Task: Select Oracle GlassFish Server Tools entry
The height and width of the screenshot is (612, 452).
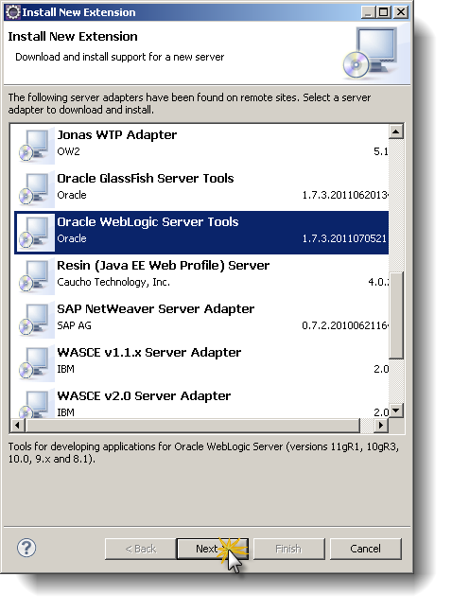Action: pyautogui.click(x=201, y=189)
